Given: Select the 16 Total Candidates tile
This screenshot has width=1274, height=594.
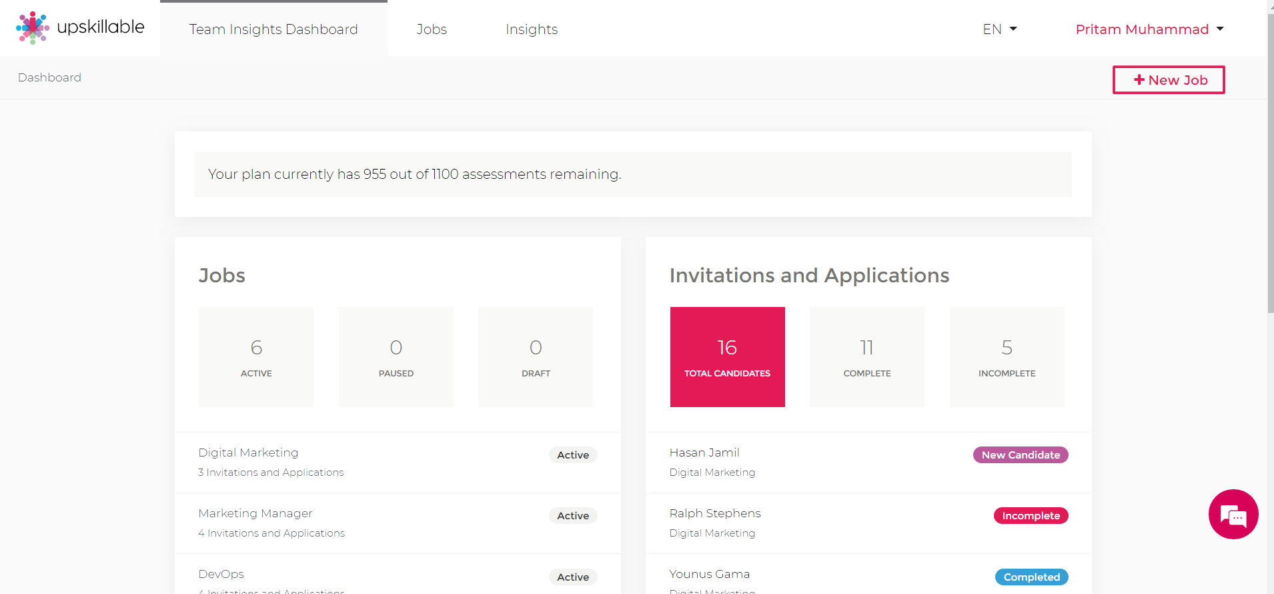Looking at the screenshot, I should (728, 357).
